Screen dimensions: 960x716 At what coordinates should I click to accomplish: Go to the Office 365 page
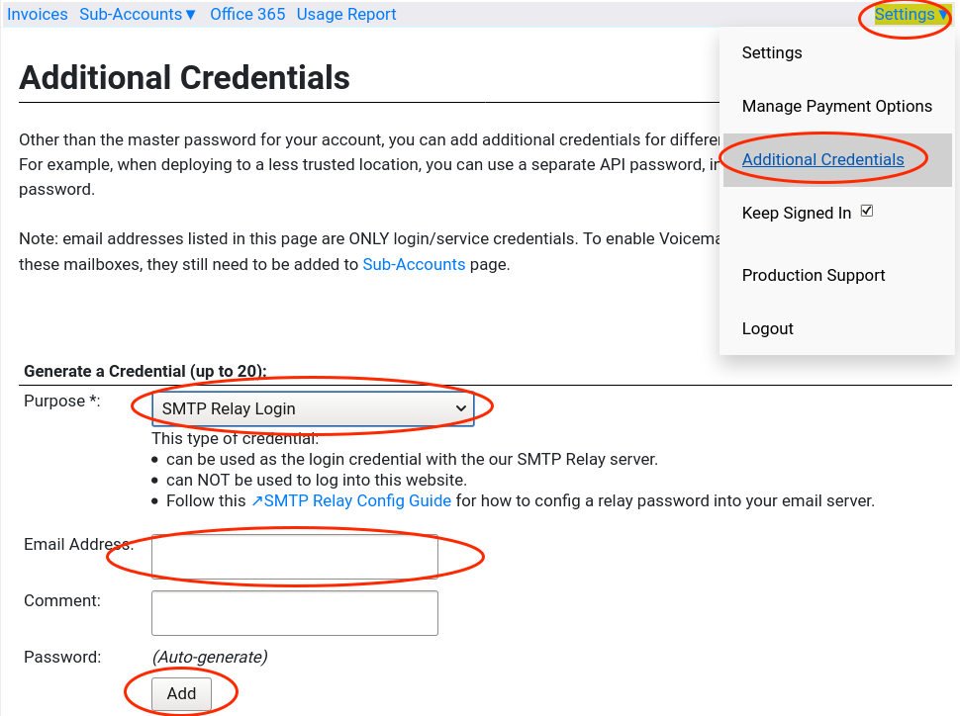pyautogui.click(x=247, y=15)
